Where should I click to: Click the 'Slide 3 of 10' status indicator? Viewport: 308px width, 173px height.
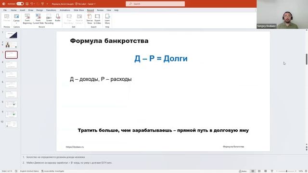pyautogui.click(x=7, y=171)
